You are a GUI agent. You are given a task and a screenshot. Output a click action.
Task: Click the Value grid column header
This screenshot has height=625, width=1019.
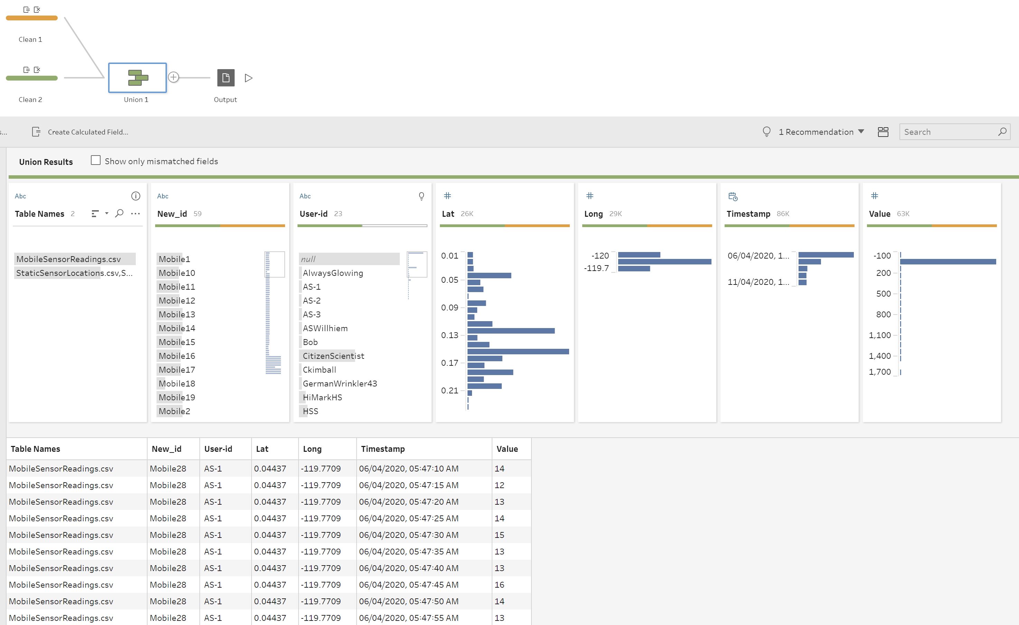511,449
